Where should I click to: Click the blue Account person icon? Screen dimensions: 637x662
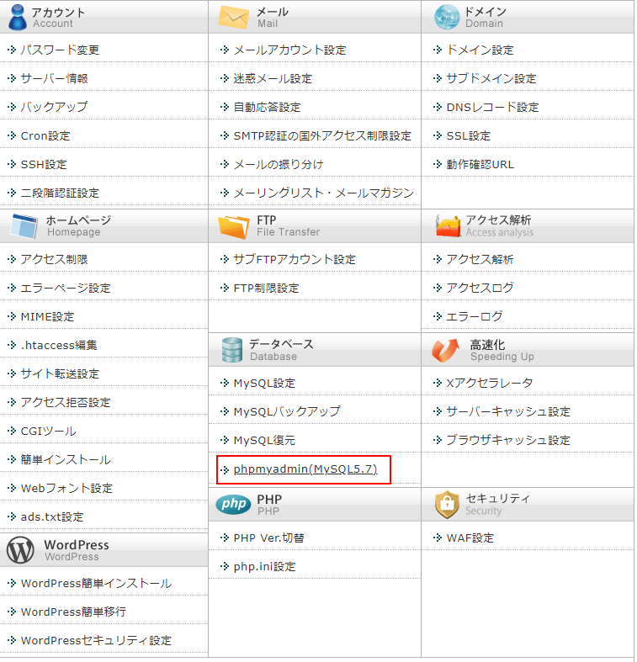point(18,18)
